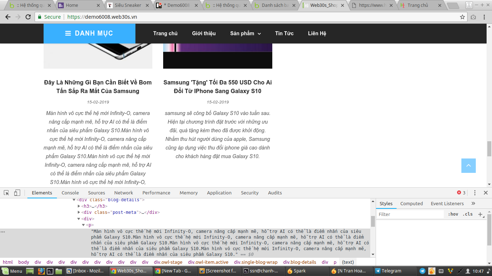
Task: Click the camera screenshot extension icon
Action: click(473, 17)
